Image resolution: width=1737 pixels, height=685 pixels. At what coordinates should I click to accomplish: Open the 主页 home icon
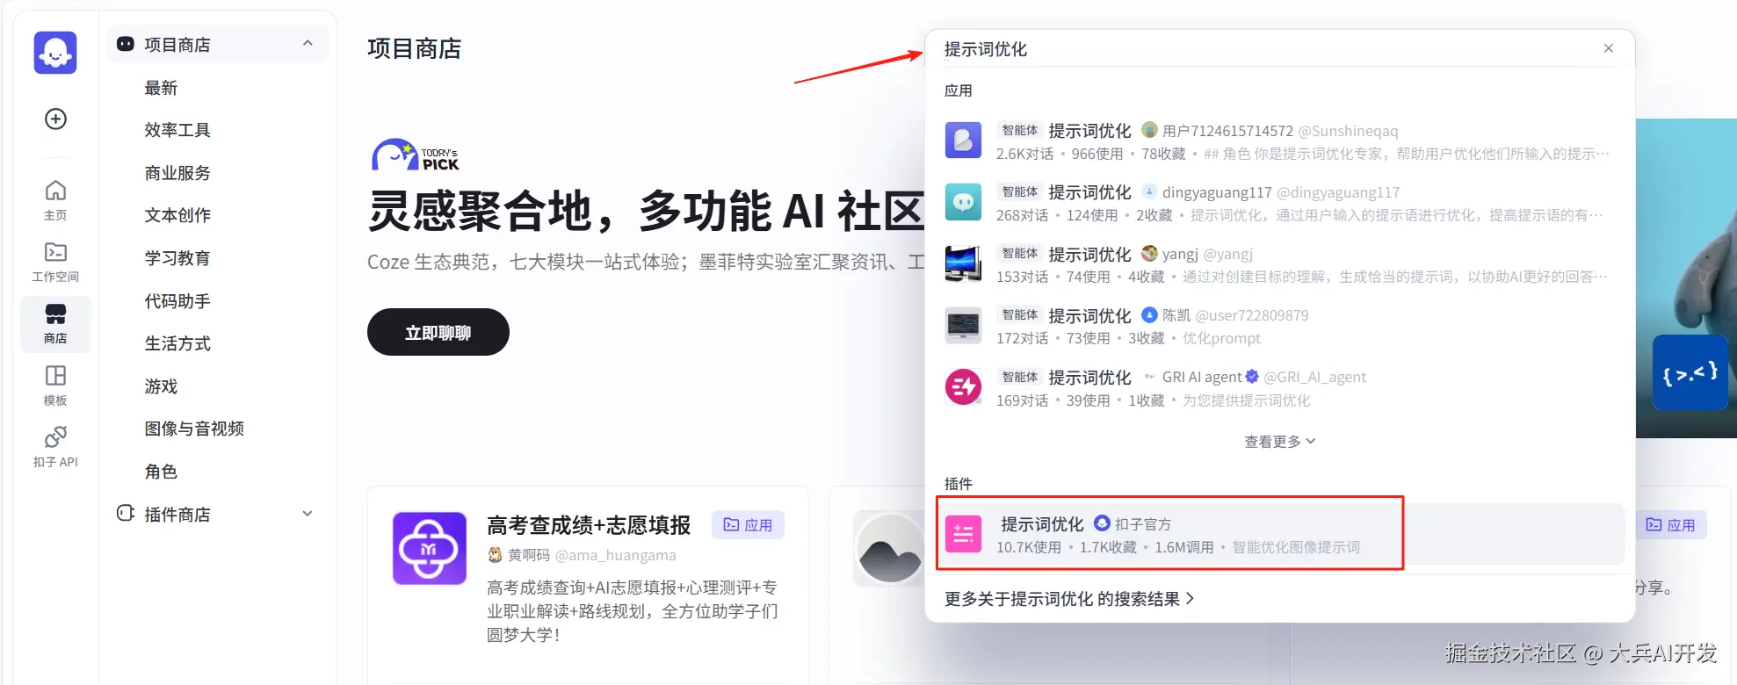(55, 200)
